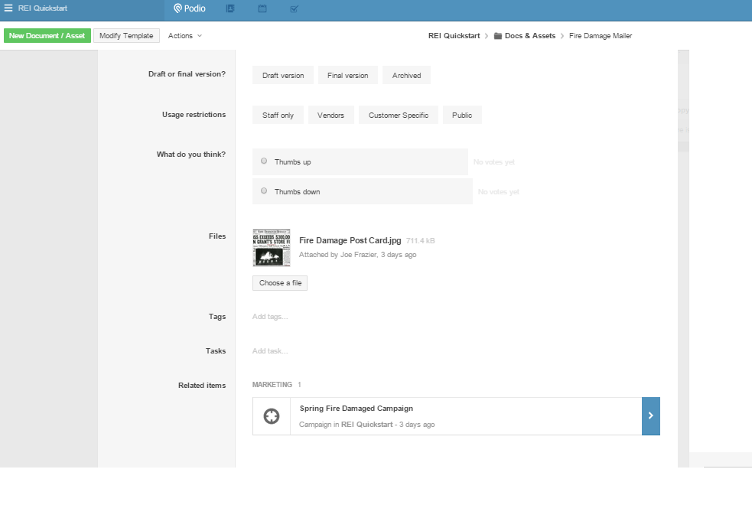Click the Docs & Assets folder icon in breadcrumb
The height and width of the screenshot is (518, 752).
pyautogui.click(x=498, y=36)
